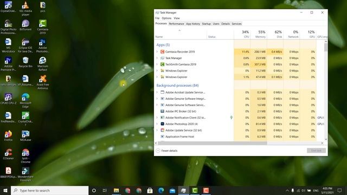Expand Adobe Photoshop 2020 (4) row
The width and height of the screenshot is (347, 195).
[x=157, y=124]
